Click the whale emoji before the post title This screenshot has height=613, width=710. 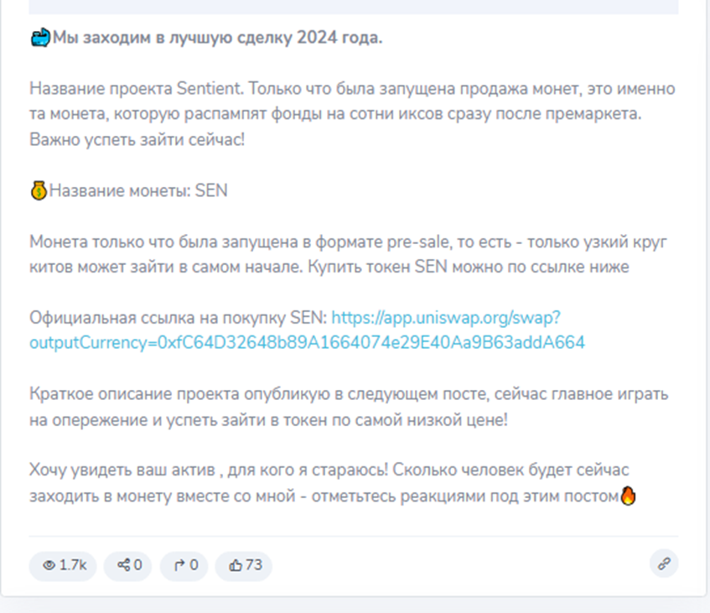coord(39,36)
